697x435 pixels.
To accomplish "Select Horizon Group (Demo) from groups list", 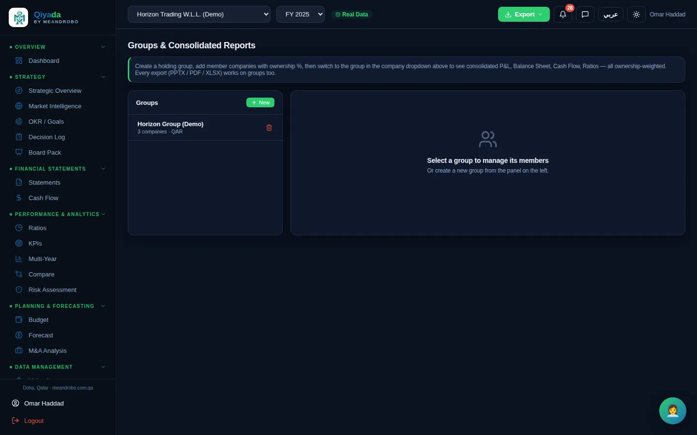I will (x=205, y=128).
